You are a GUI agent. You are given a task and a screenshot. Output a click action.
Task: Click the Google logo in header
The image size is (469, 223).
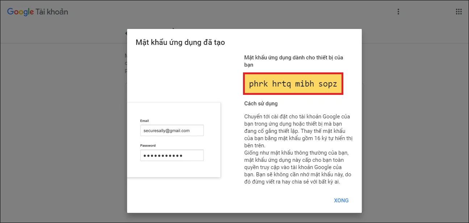(x=20, y=12)
